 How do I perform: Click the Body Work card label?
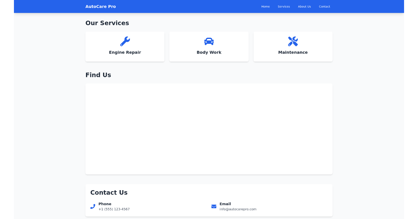click(209, 52)
